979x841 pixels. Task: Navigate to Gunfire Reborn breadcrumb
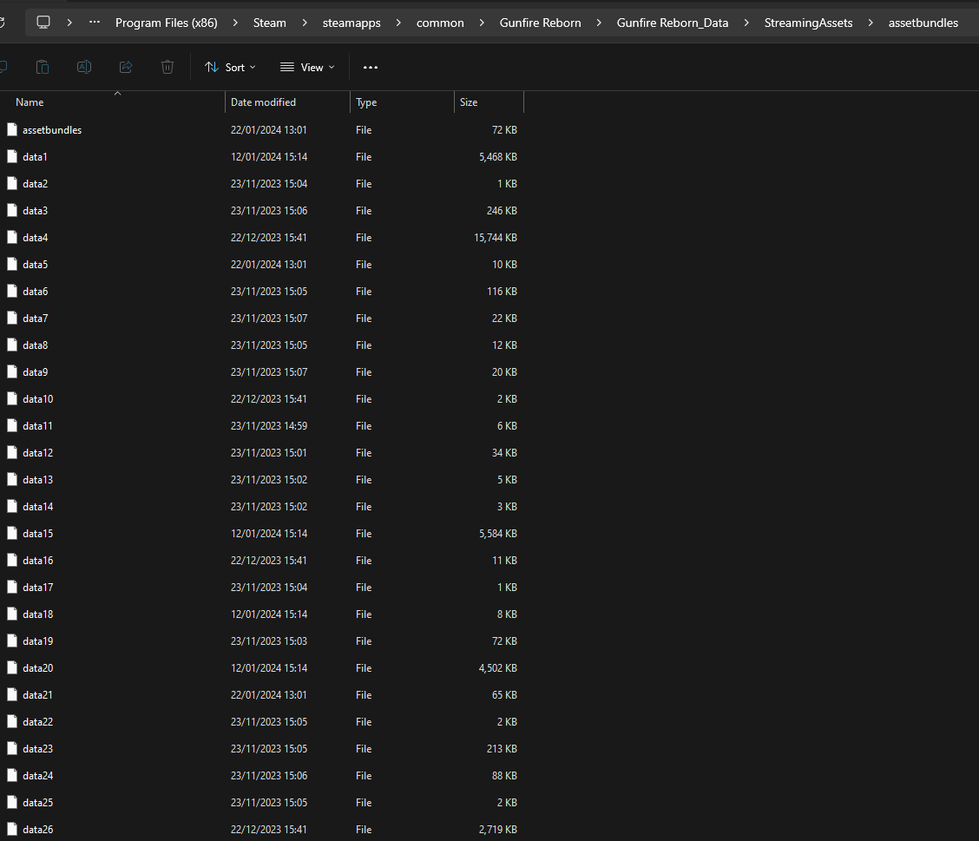tap(540, 23)
